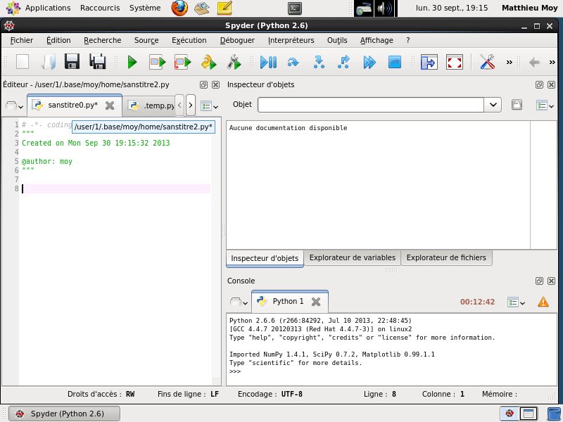Open a file with the toolbar icon
The width and height of the screenshot is (563, 422).
(x=48, y=62)
